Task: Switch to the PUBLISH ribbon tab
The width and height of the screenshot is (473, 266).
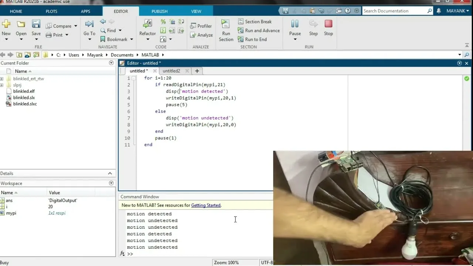Action: pyautogui.click(x=159, y=11)
